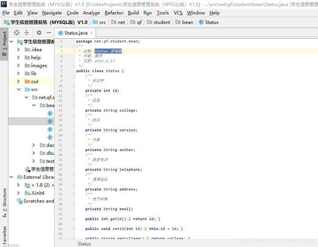Hide Project panel with minus icon
This screenshot has width=318, height=247.
[49, 33]
